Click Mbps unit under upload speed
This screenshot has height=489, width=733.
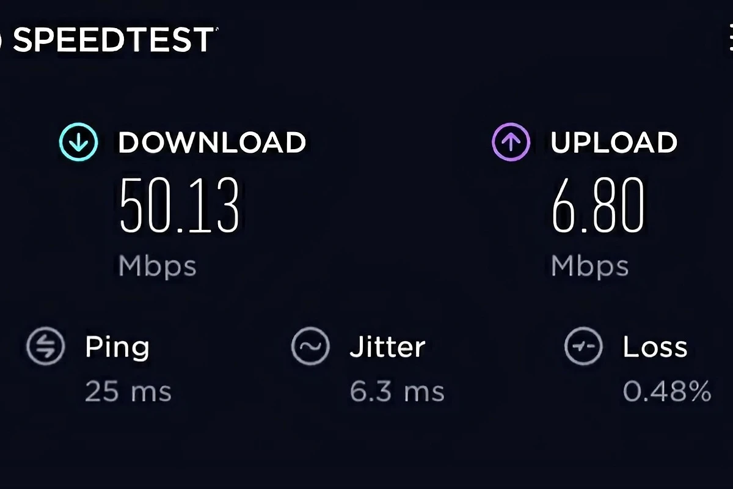click(589, 267)
